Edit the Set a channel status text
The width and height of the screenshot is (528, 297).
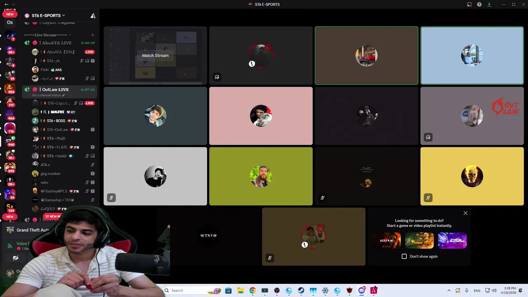(x=48, y=95)
